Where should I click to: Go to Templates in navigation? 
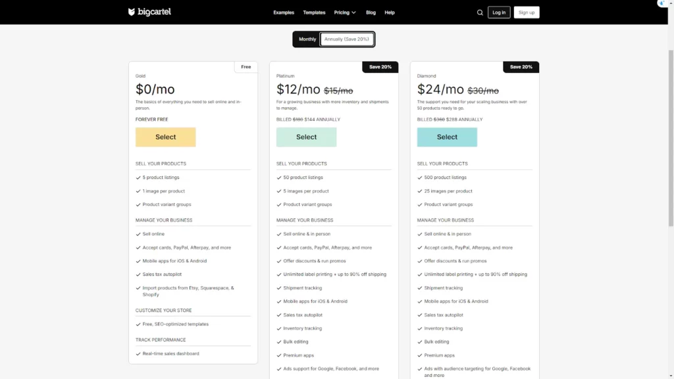click(314, 13)
